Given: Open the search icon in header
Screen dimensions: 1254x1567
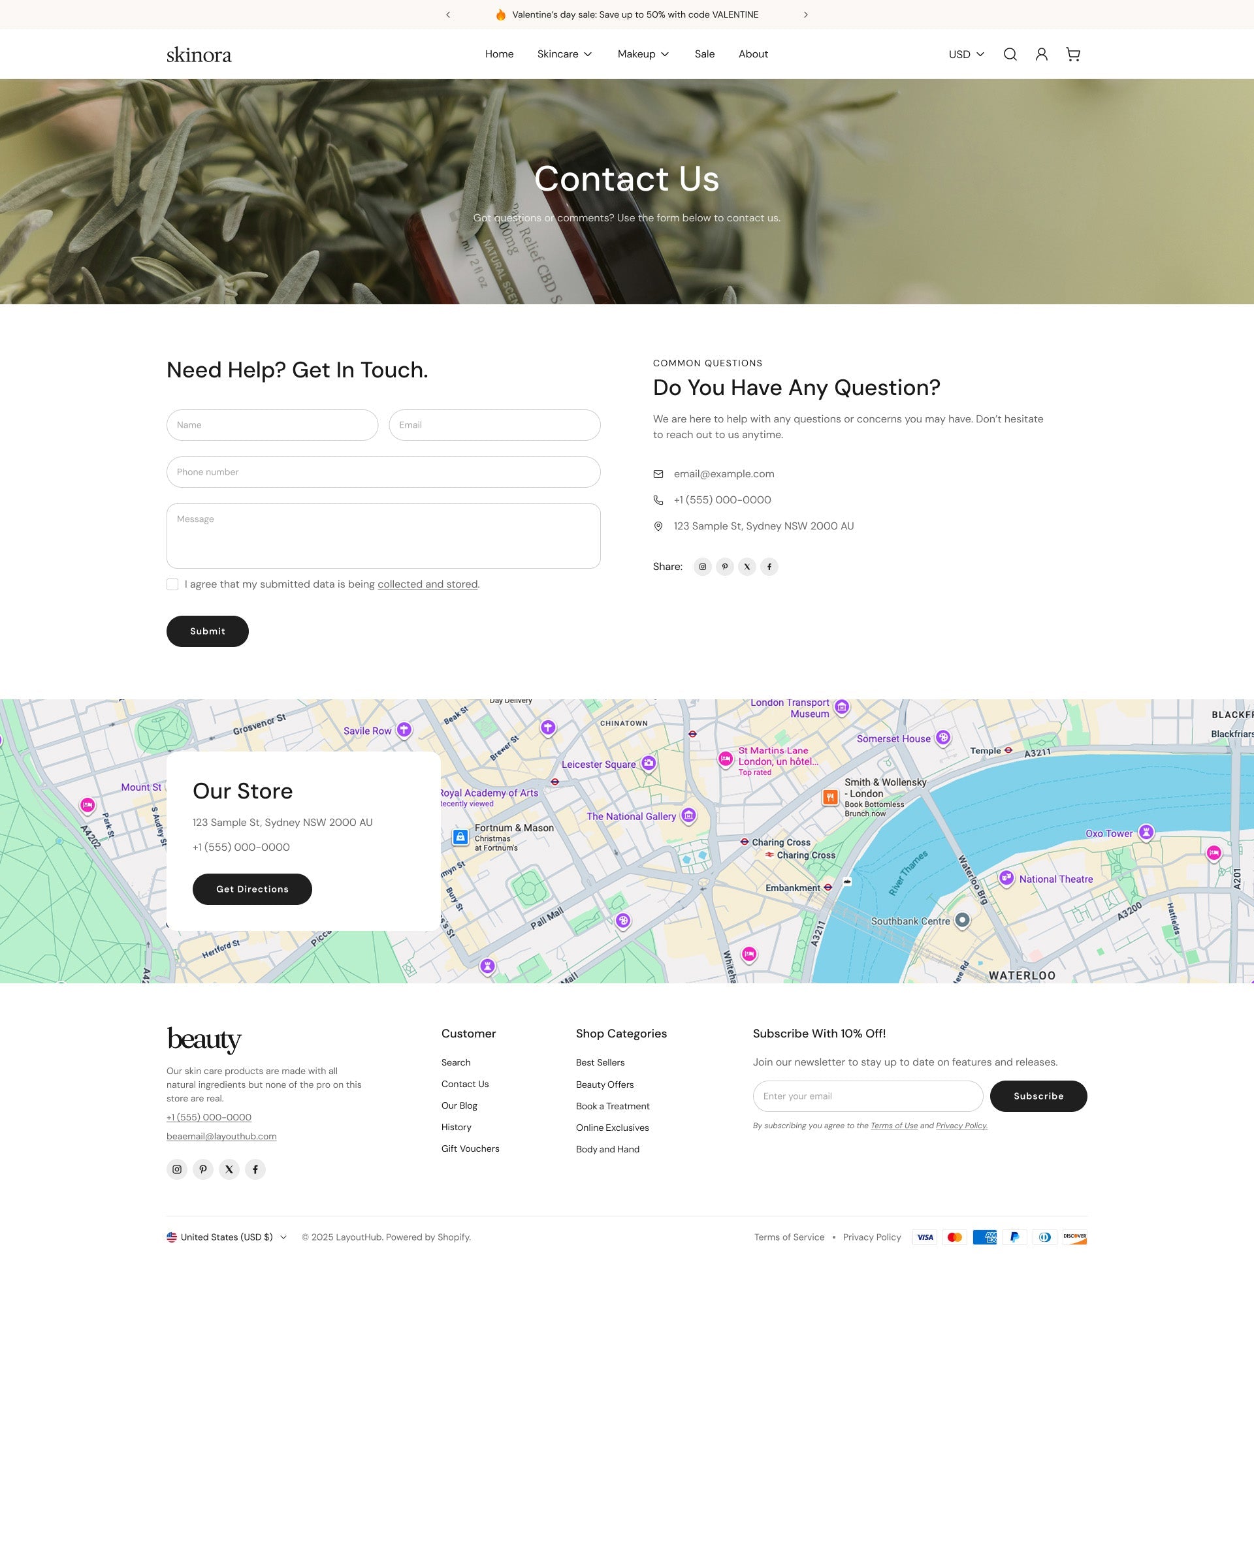Looking at the screenshot, I should pyautogui.click(x=1010, y=54).
